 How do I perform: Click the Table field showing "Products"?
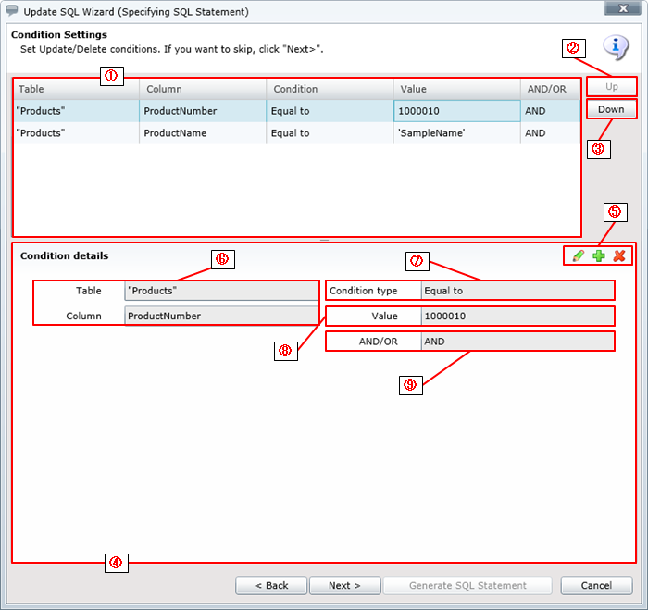(220, 291)
